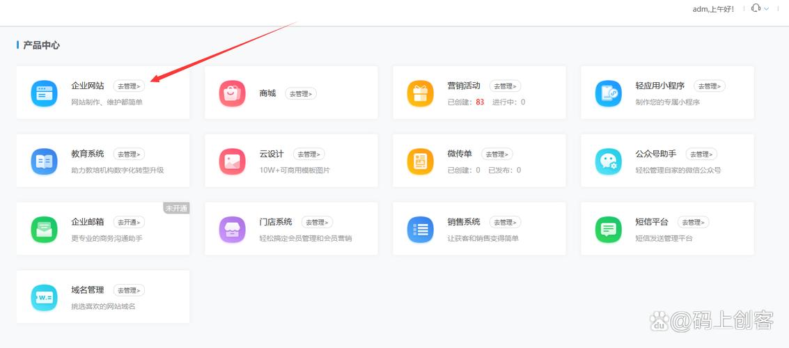Click 去管理 next to 云设计
This screenshot has height=348, width=789.
(x=309, y=154)
